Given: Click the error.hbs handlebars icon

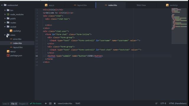Looking at the screenshot, I should coord(11,39).
